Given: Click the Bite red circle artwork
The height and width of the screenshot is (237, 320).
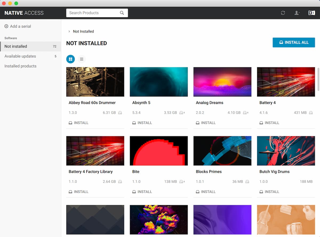Looking at the screenshot, I should tap(159, 151).
